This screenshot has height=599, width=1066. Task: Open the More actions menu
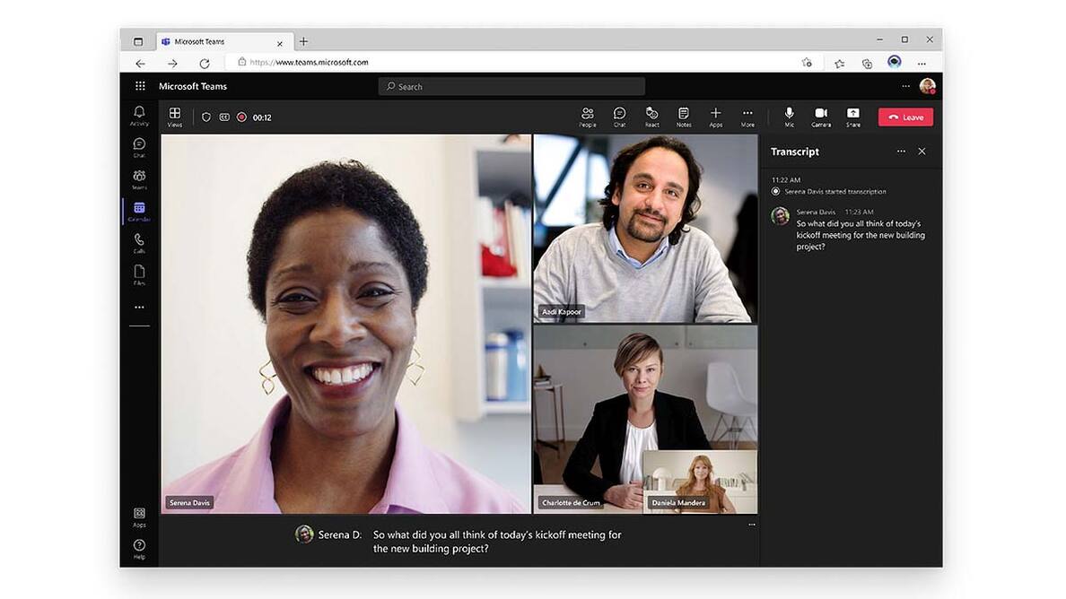click(747, 117)
